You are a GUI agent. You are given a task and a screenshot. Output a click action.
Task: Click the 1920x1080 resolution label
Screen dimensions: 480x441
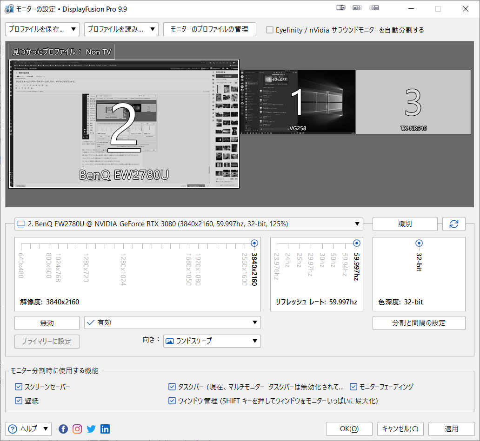[x=198, y=270]
